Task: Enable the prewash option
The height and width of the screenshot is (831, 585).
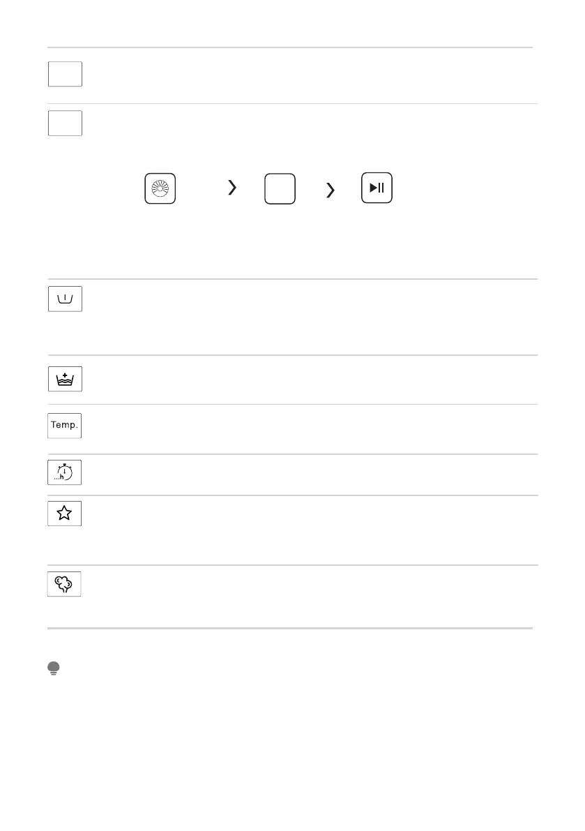Action: [65, 299]
